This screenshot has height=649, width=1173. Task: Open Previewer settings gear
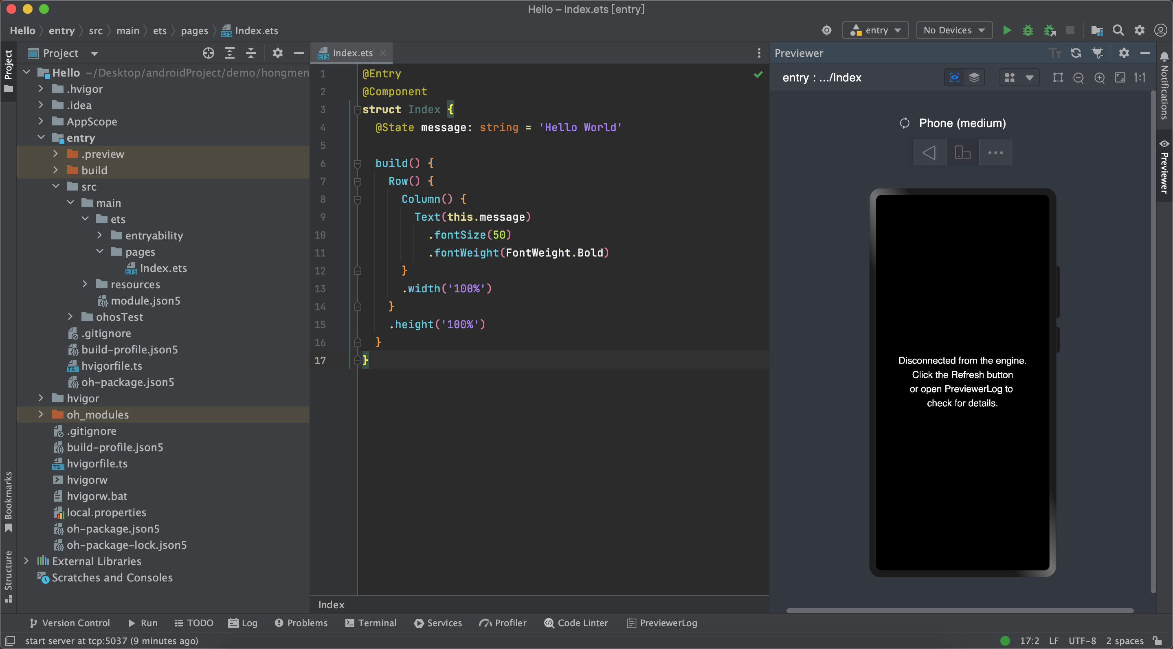pyautogui.click(x=1123, y=53)
